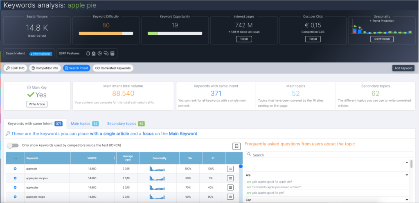Screen dimensions: 419x203
Task: Open row menu for 'apple pie' keyword
Action: point(230,168)
